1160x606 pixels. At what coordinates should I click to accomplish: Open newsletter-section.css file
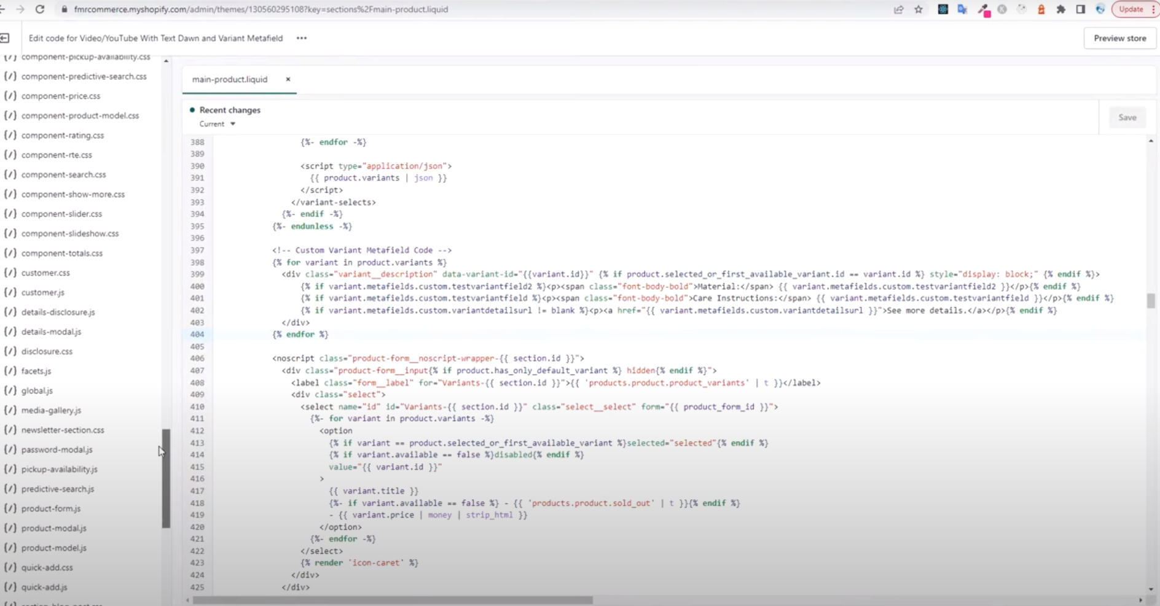[63, 430]
